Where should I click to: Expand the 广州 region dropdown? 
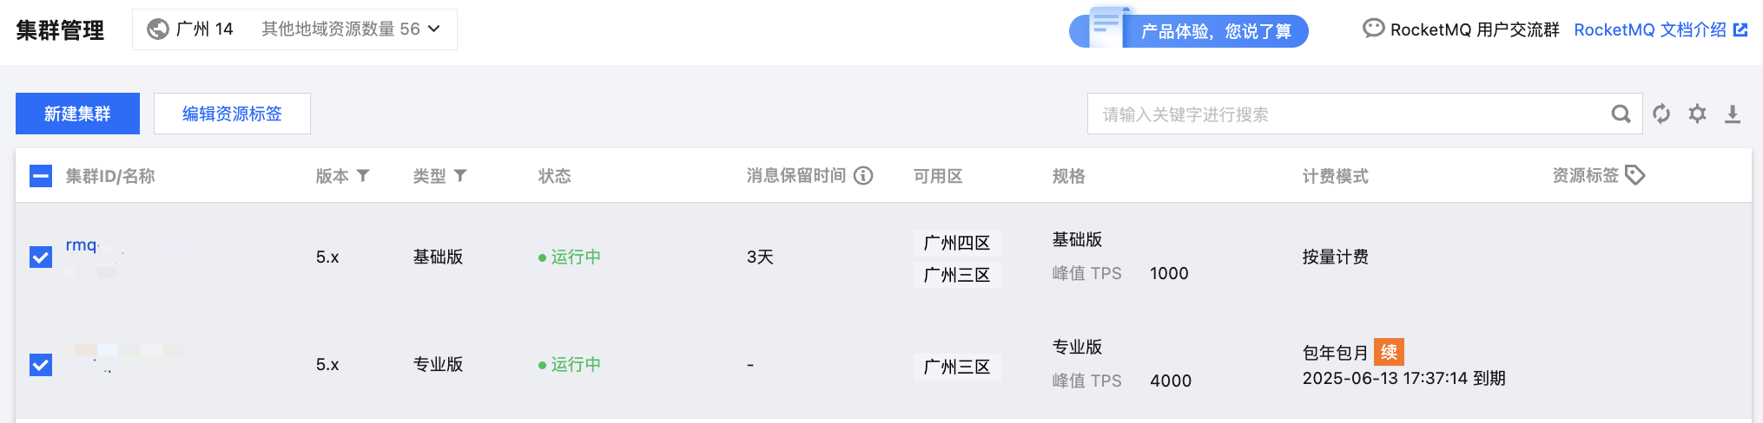click(x=433, y=29)
